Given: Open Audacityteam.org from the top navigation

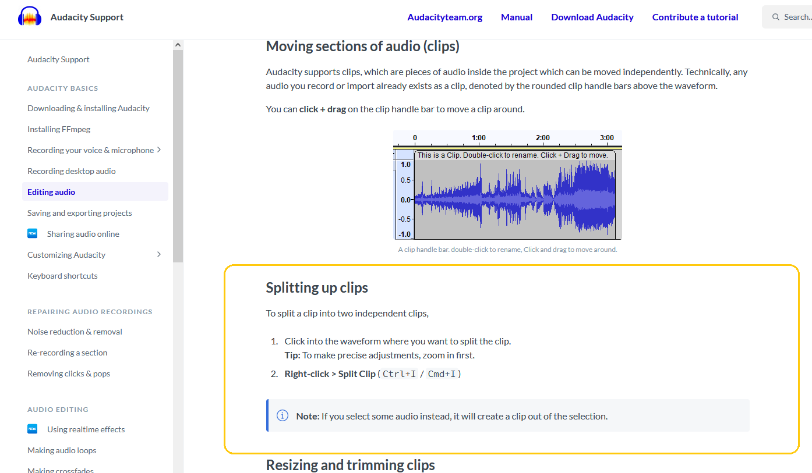Looking at the screenshot, I should (444, 17).
